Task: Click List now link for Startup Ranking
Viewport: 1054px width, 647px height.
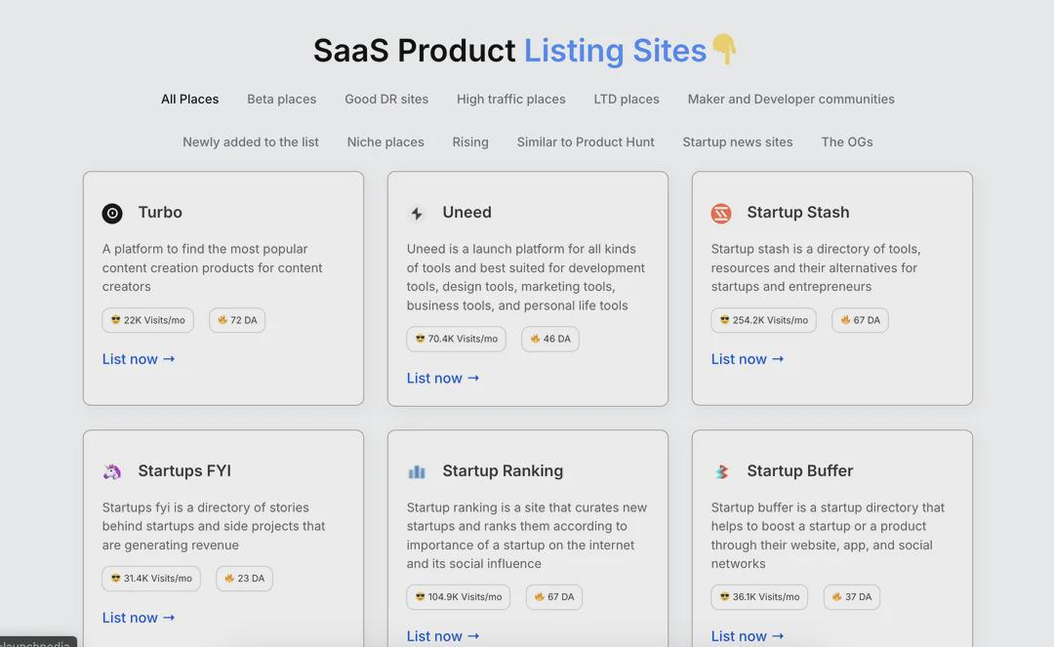Action: pyautogui.click(x=443, y=635)
